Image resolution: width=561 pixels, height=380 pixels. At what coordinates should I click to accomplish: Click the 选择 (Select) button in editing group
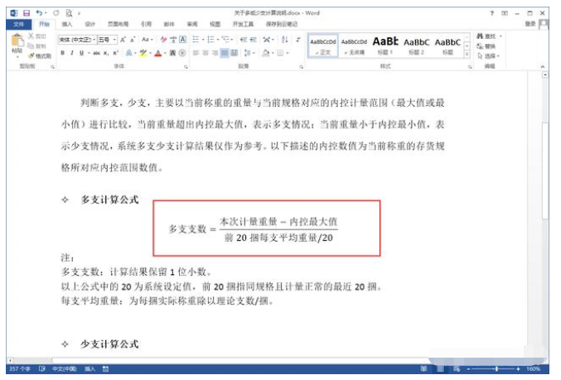[x=491, y=56]
